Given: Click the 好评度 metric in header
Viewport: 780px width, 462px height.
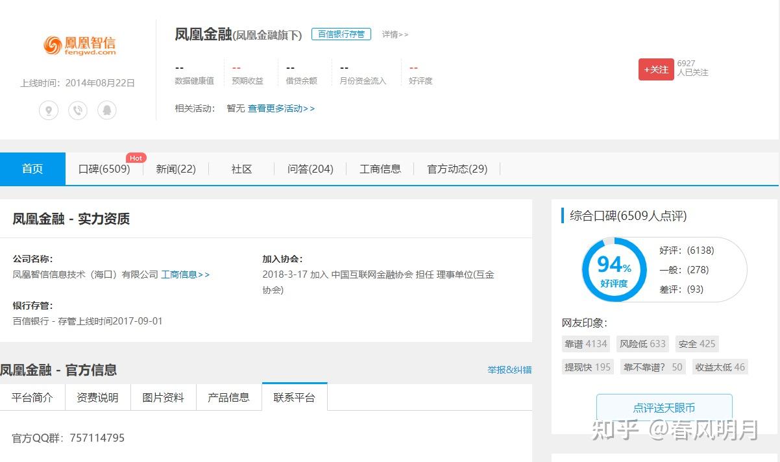Looking at the screenshot, I should [420, 75].
